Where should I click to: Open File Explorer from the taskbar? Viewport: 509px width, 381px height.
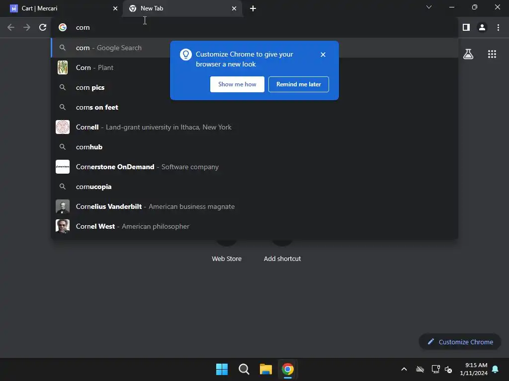(266, 369)
